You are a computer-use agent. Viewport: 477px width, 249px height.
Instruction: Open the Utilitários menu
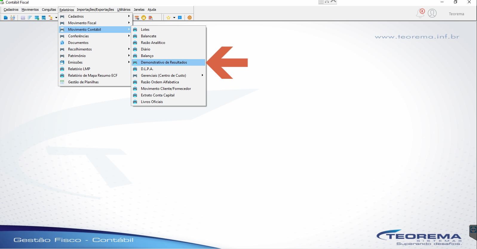coord(124,10)
